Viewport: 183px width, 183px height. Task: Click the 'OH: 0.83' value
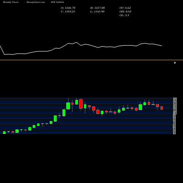125,12
